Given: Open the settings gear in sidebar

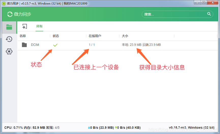Looking at the screenshot, I should point(9,51).
